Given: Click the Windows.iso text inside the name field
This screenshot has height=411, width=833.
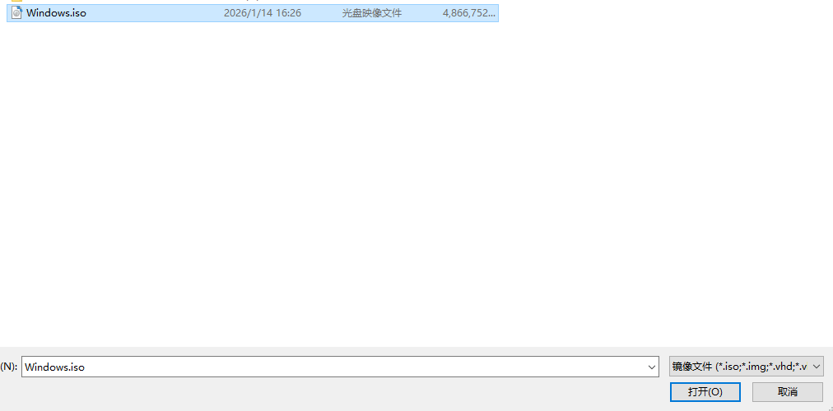Looking at the screenshot, I should pos(55,367).
